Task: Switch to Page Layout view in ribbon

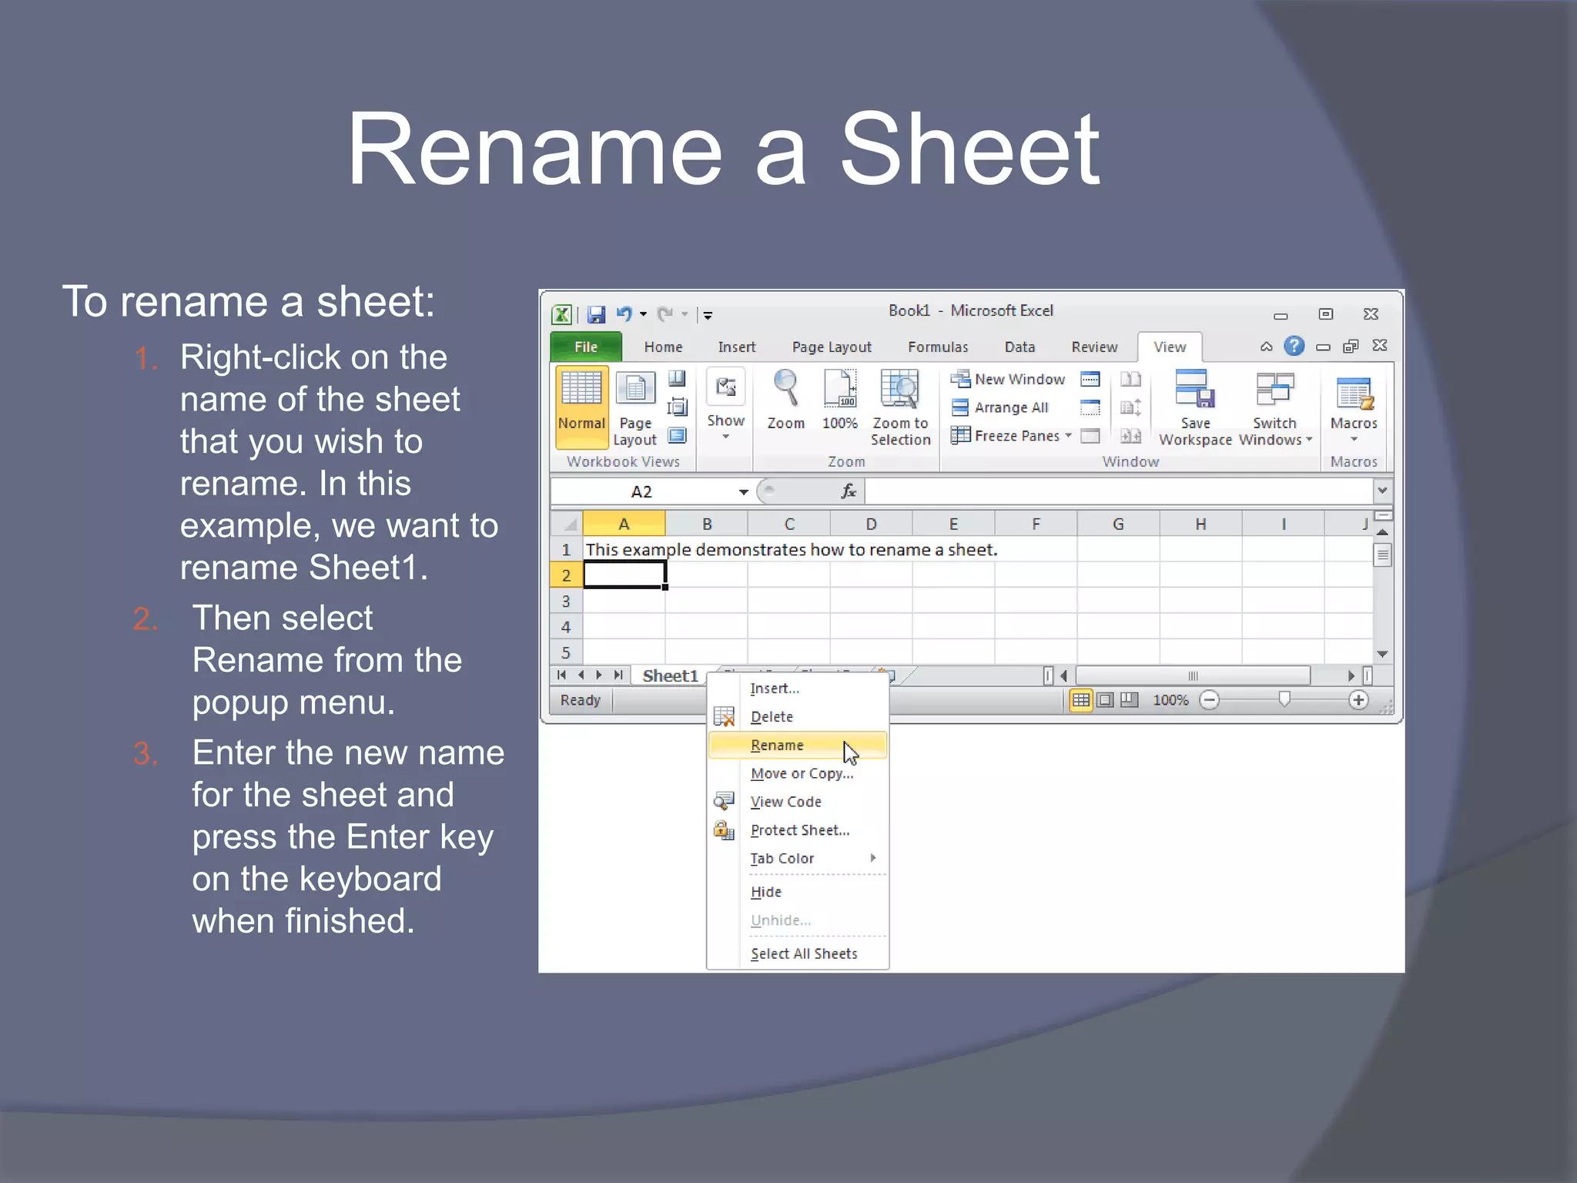Action: click(x=635, y=408)
